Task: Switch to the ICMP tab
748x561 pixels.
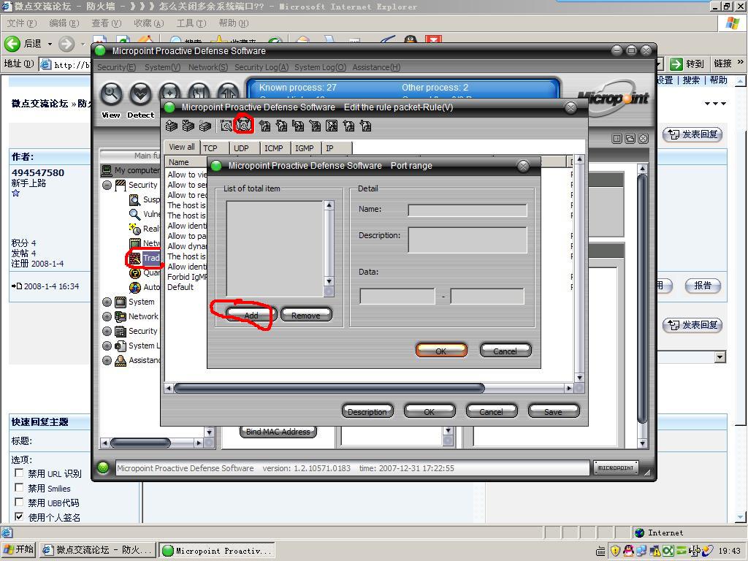Action: click(x=274, y=148)
